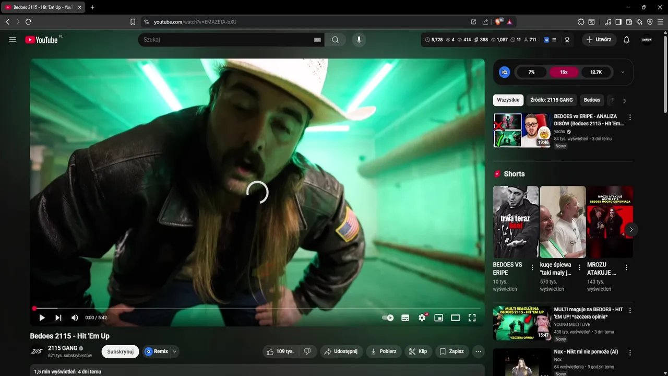The height and width of the screenshot is (376, 668).
Task: Open the notifications bell
Action: coord(627,40)
